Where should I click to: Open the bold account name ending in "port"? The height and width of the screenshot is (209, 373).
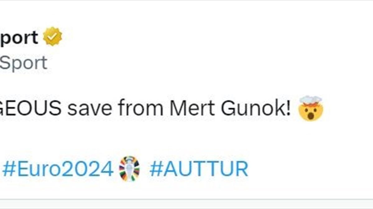pyautogui.click(x=19, y=37)
